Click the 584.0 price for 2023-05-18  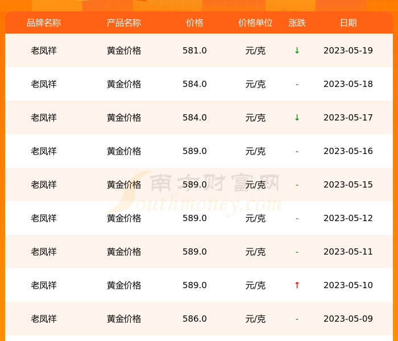[194, 84]
